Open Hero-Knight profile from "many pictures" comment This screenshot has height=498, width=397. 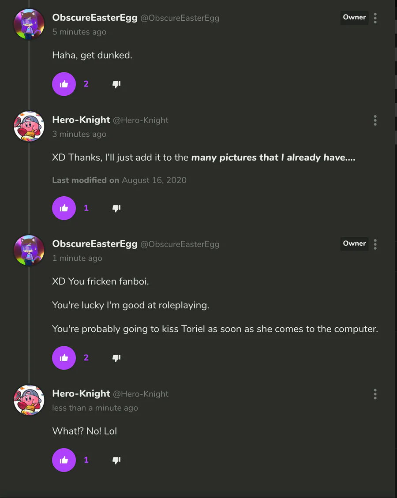81,120
